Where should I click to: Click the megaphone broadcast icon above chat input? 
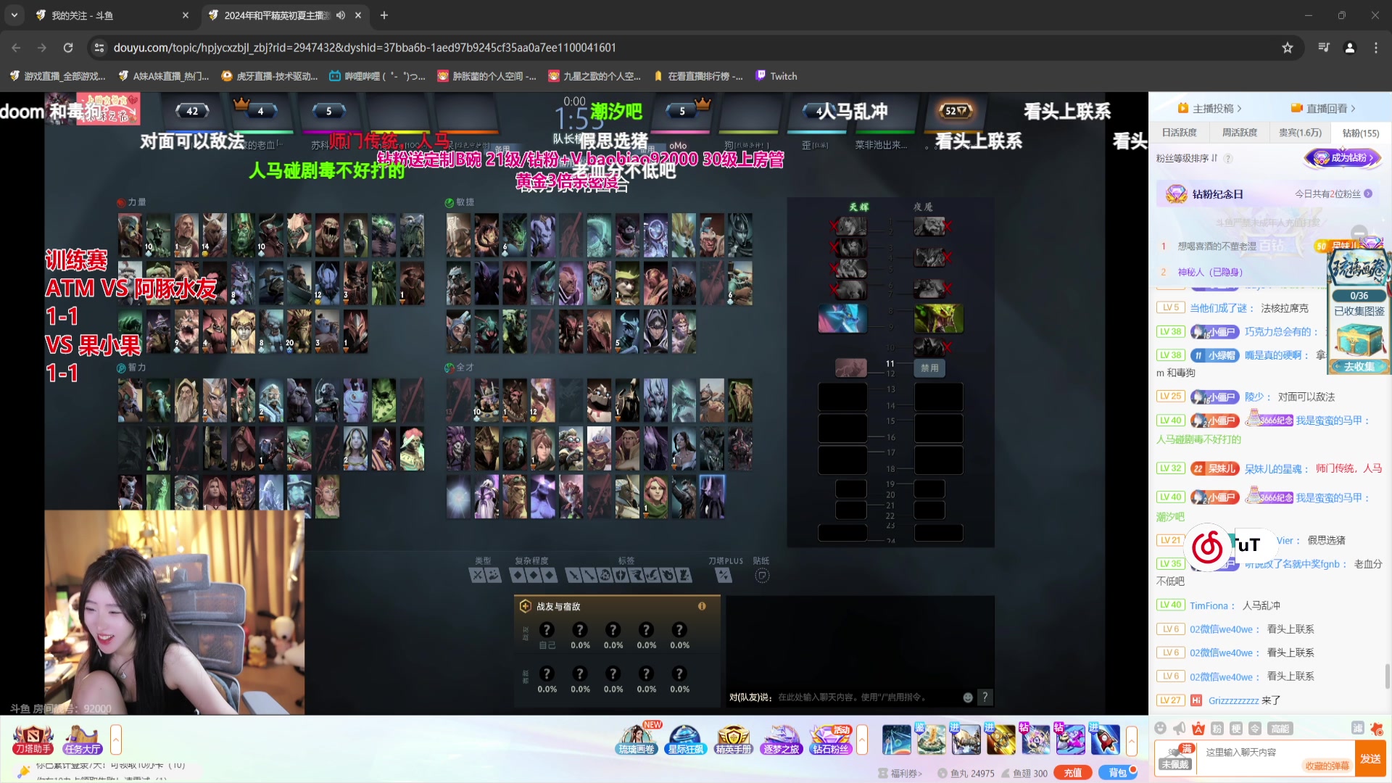point(1179,729)
